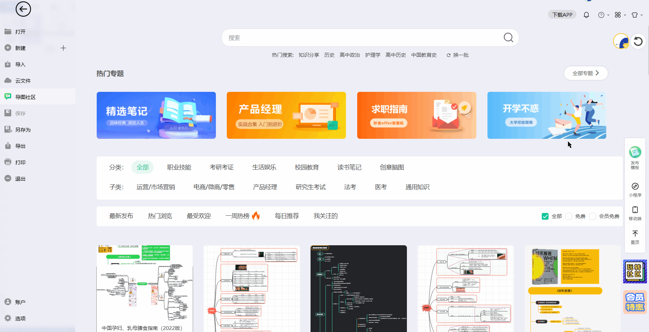Viewport: 649px width, 332px height.
Task: Switch to 一周热榜 sort tab
Action: 242,216
